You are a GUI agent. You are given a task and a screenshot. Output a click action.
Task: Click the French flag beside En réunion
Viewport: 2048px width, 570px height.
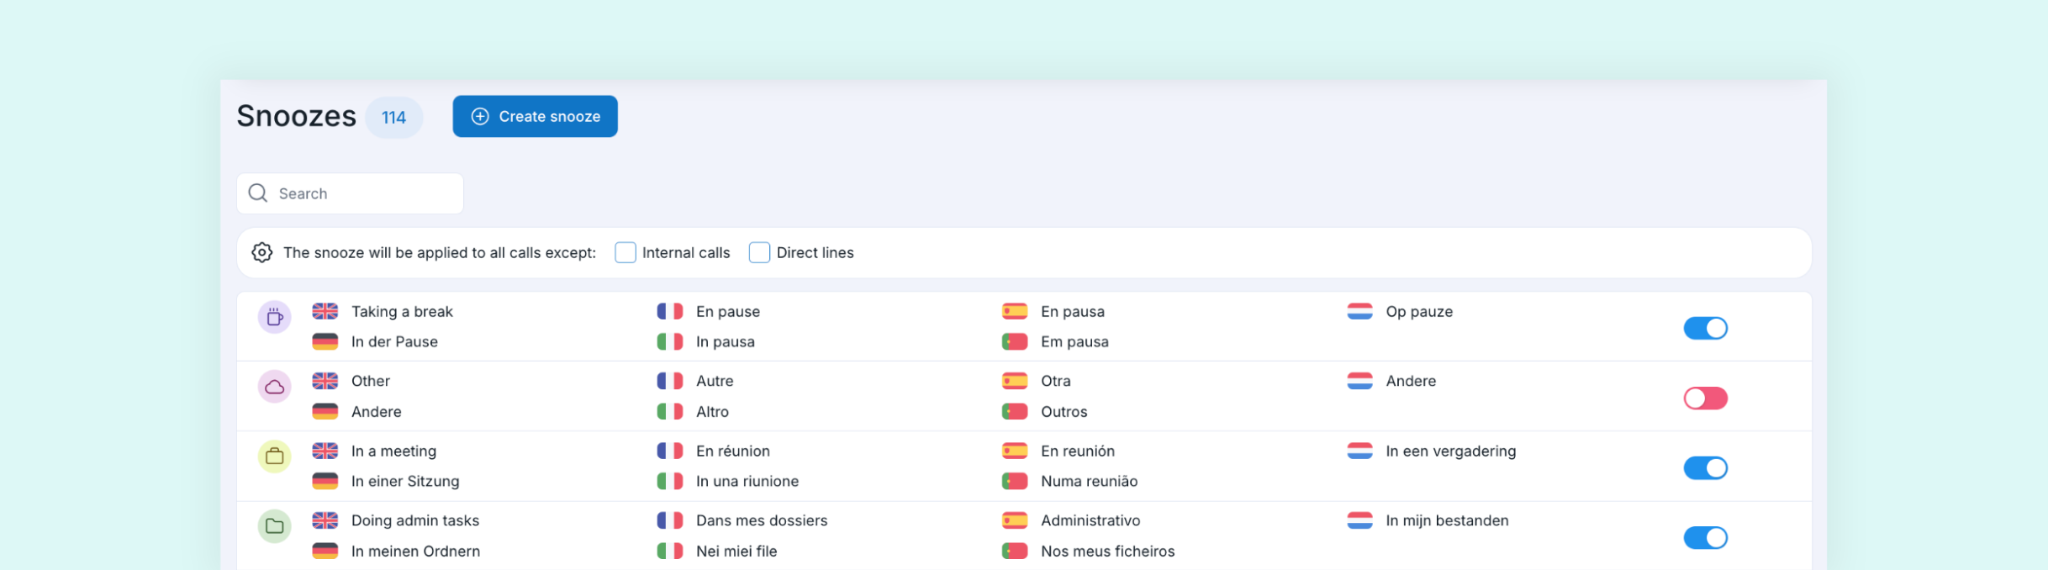coord(670,451)
